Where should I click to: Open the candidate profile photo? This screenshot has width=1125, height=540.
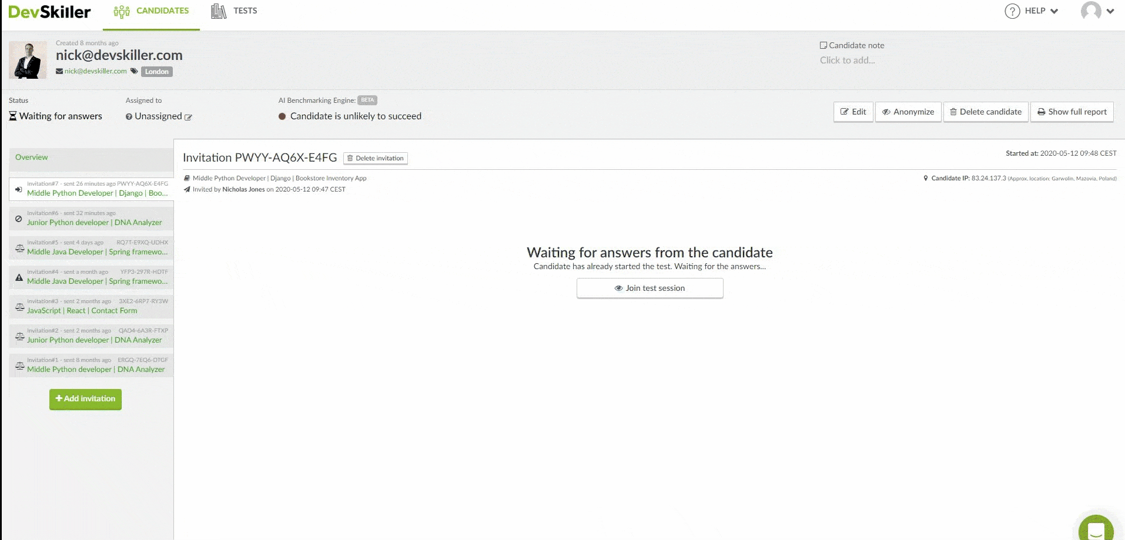[x=28, y=60]
